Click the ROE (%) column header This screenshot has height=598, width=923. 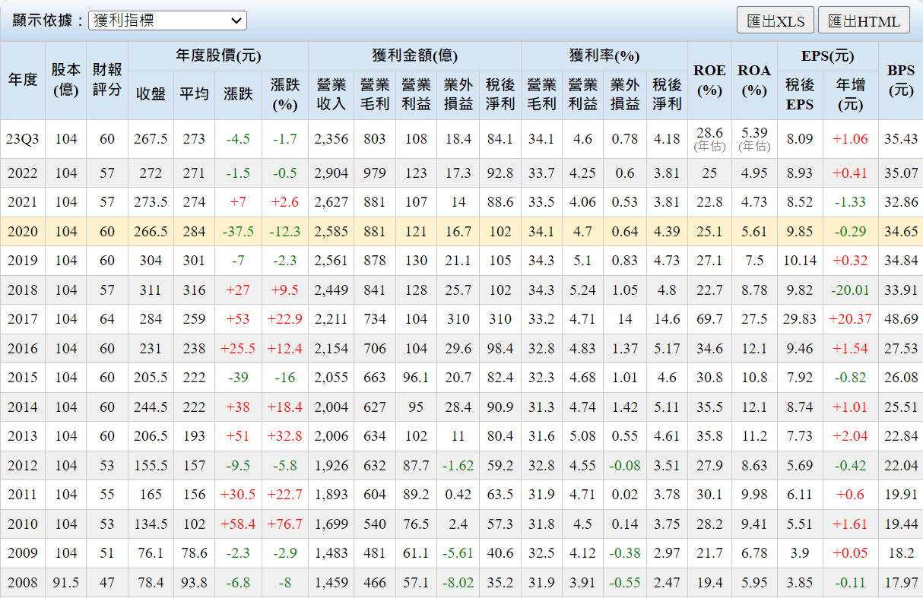coord(709,80)
